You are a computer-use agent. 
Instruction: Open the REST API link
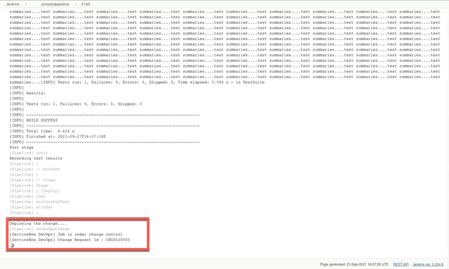[400, 264]
